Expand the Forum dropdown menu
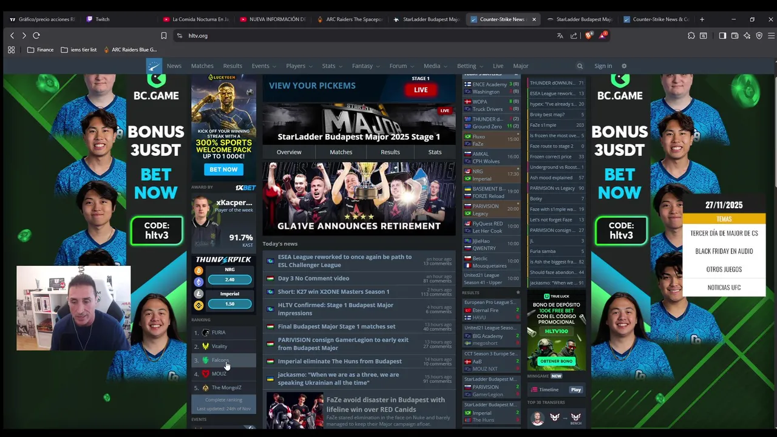This screenshot has height=437, width=777. (401, 66)
